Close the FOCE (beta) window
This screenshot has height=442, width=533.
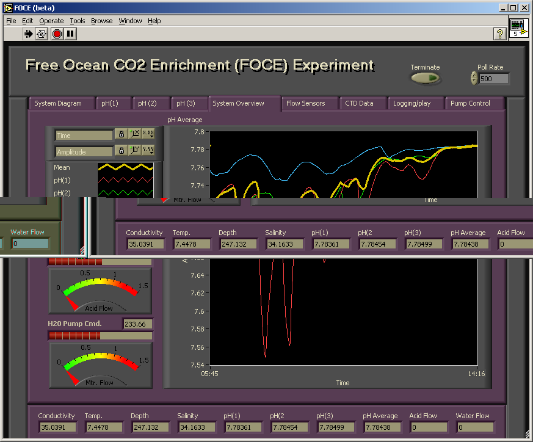point(524,8)
